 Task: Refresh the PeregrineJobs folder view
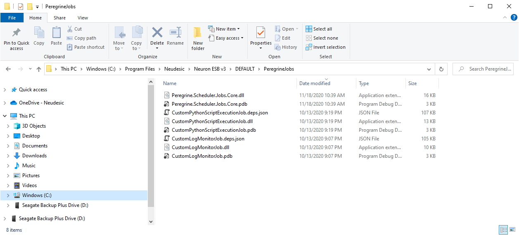(x=441, y=69)
